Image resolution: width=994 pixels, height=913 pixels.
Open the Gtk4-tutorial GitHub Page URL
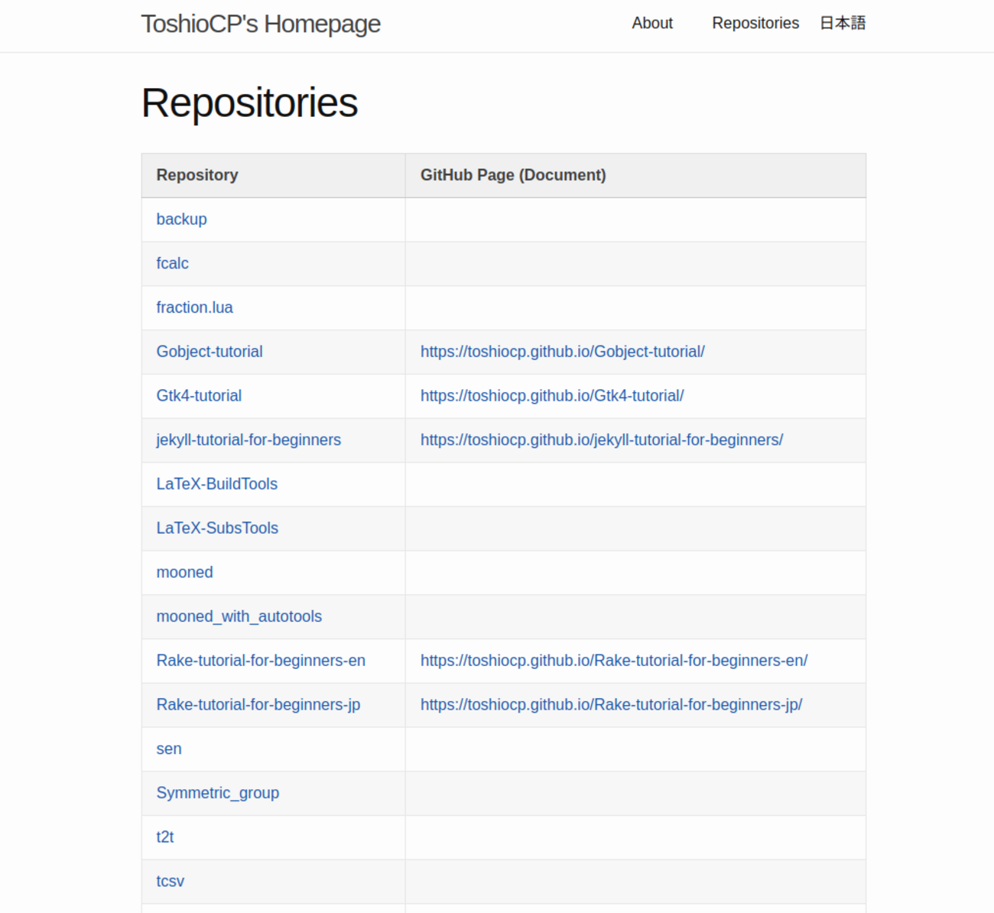click(552, 396)
